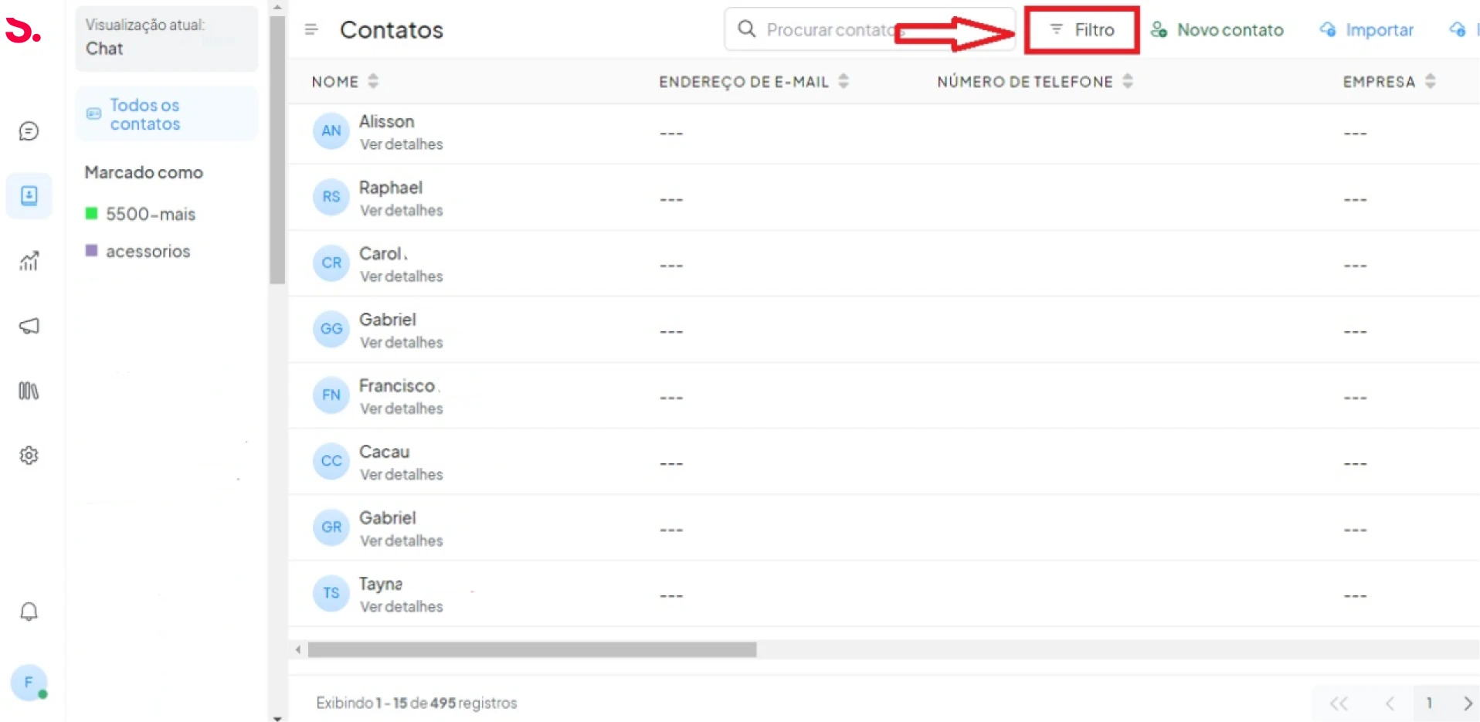Open the notifications bell icon
1480x722 pixels.
tap(29, 612)
